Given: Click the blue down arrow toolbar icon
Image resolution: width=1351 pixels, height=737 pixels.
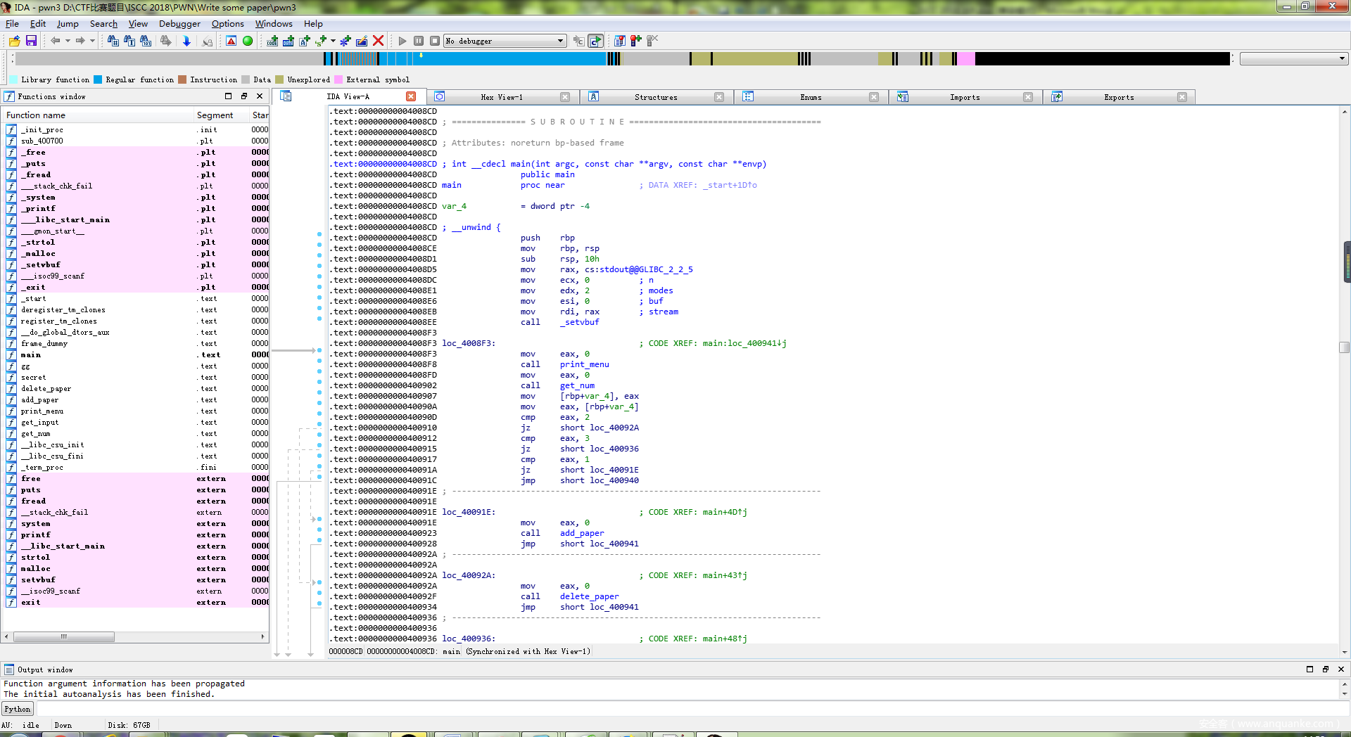Looking at the screenshot, I should [186, 41].
